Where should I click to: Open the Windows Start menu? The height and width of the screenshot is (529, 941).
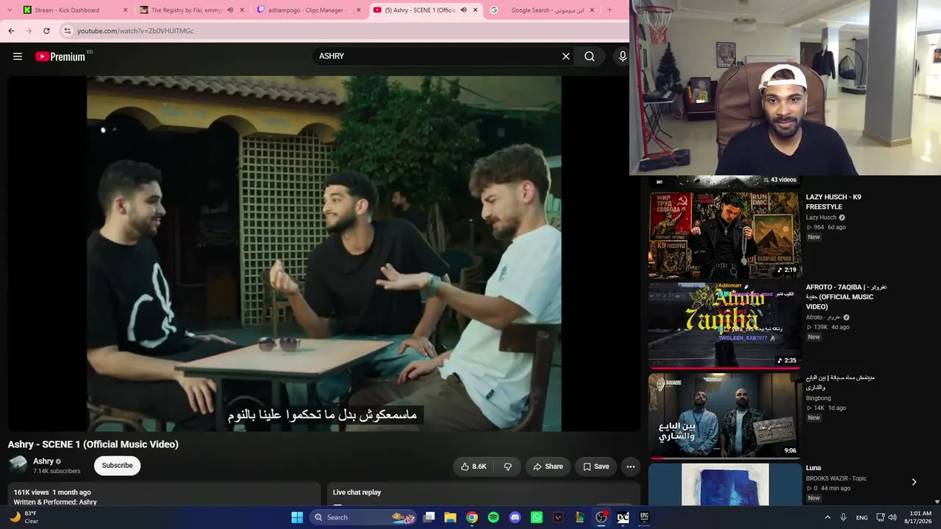pos(297,517)
